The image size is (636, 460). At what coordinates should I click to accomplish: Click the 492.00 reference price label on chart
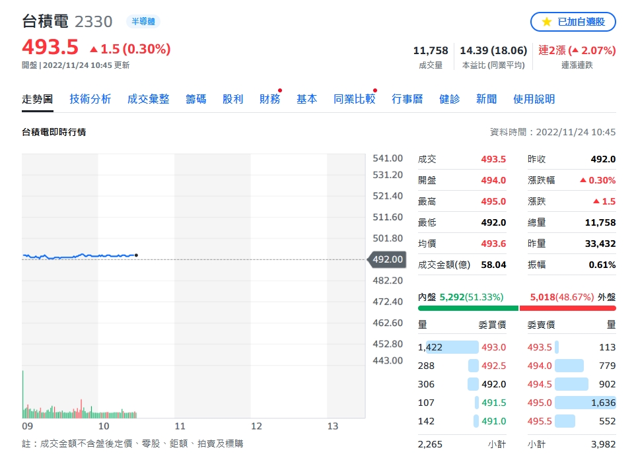point(387,259)
